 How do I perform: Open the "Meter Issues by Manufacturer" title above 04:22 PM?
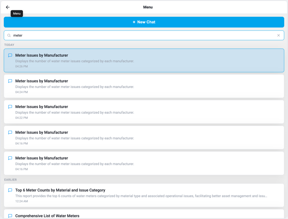(x=42, y=107)
